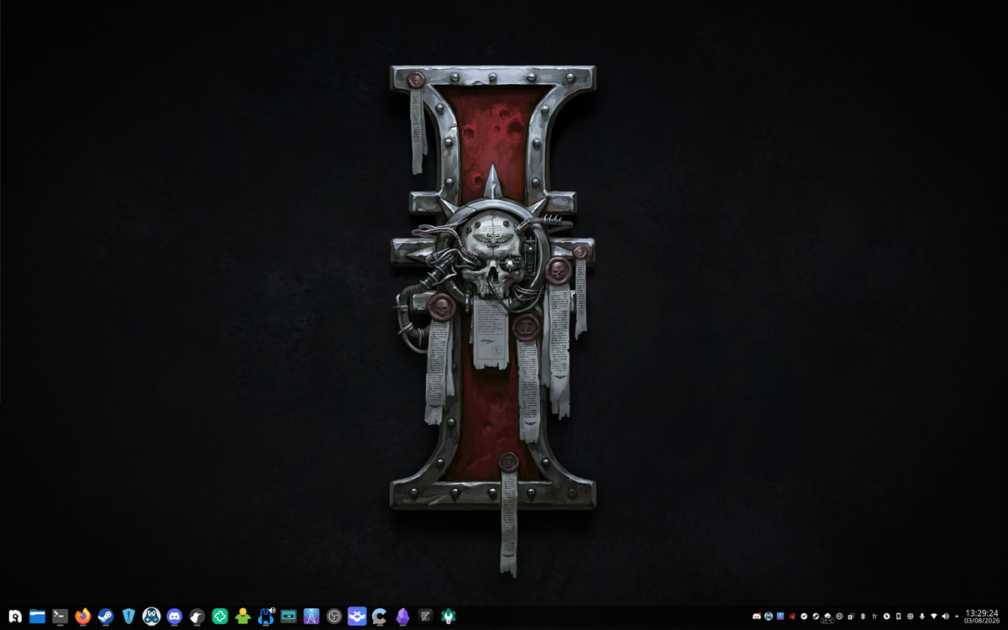Open the blue shield exclamation app
Image resolution: width=1008 pixels, height=630 pixels.
point(129,617)
